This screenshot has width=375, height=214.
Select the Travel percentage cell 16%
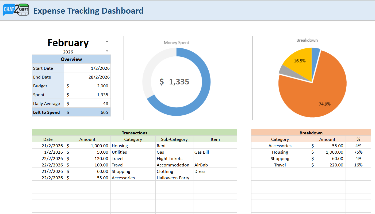click(358, 165)
